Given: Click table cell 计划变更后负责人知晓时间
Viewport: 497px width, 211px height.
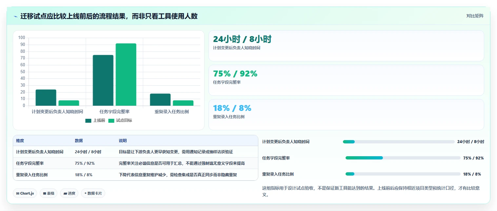Looking at the screenshot, I should [40, 152].
